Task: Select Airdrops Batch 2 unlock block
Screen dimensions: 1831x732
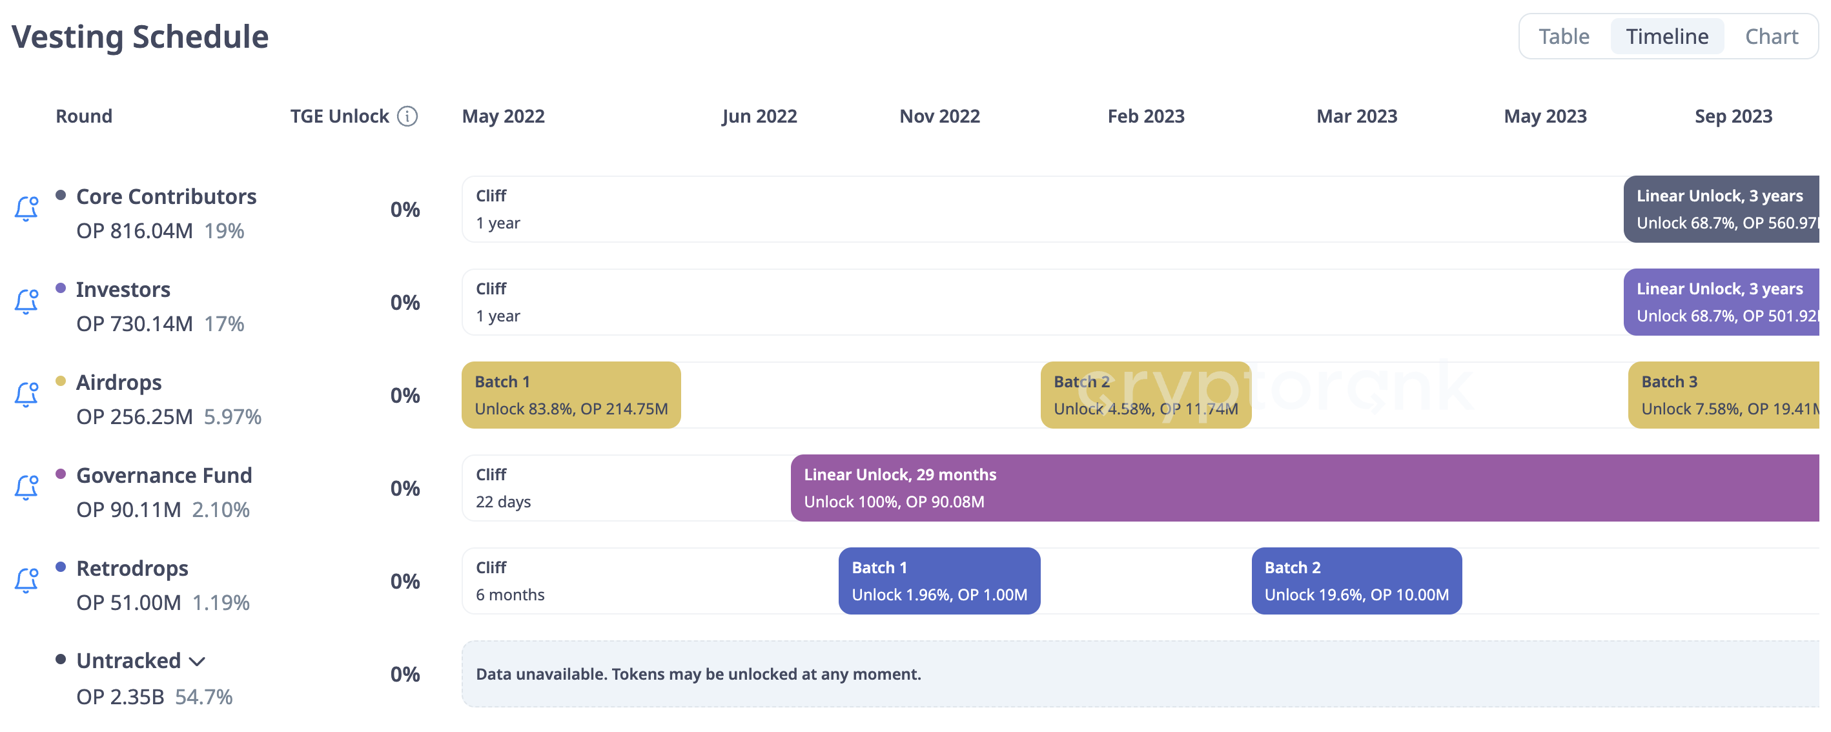Action: pyautogui.click(x=1145, y=395)
